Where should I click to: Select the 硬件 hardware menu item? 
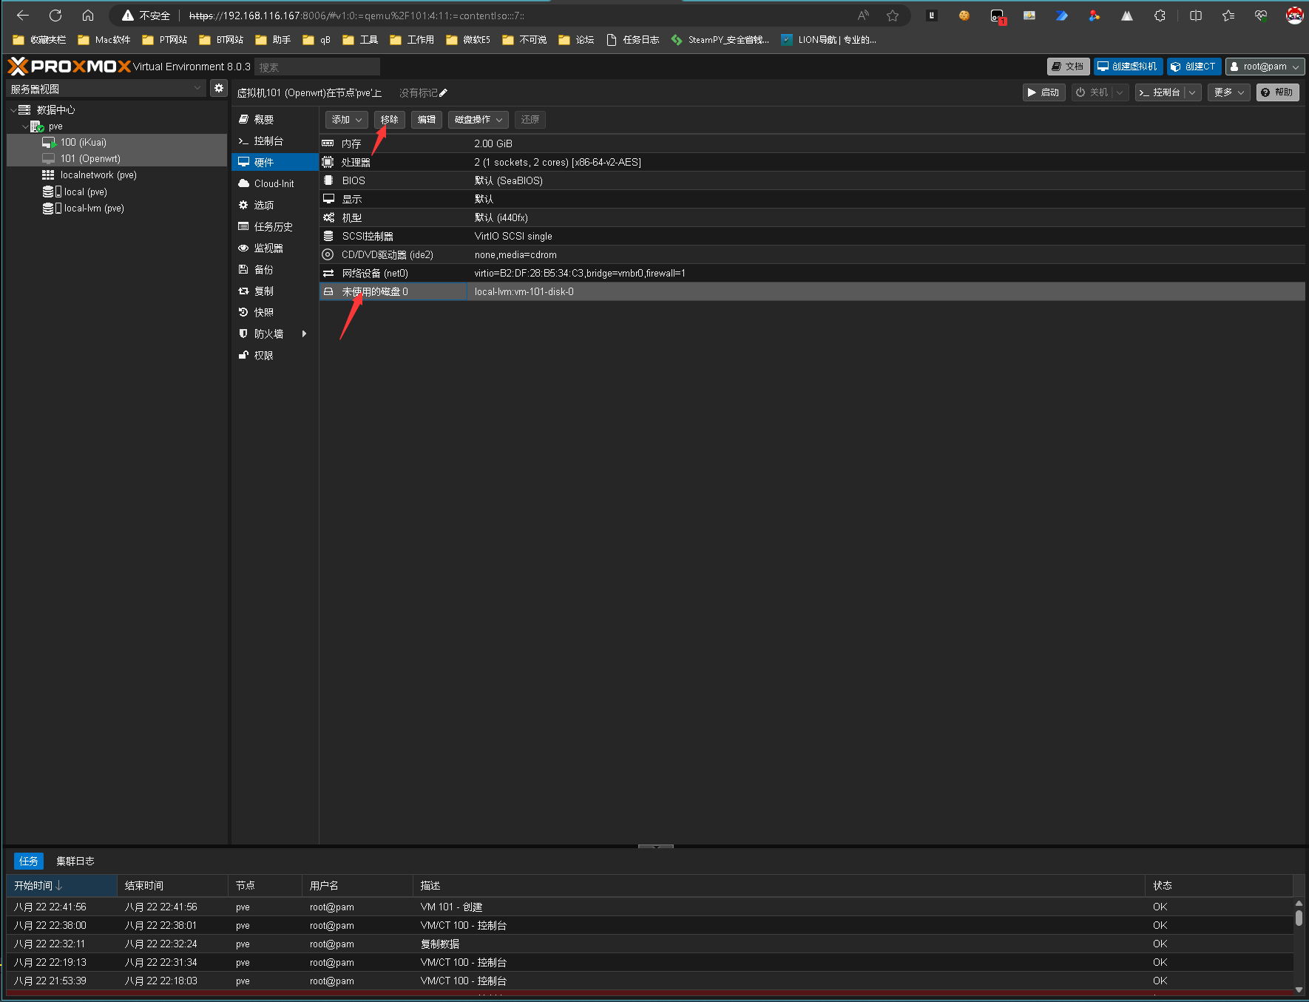pos(264,162)
